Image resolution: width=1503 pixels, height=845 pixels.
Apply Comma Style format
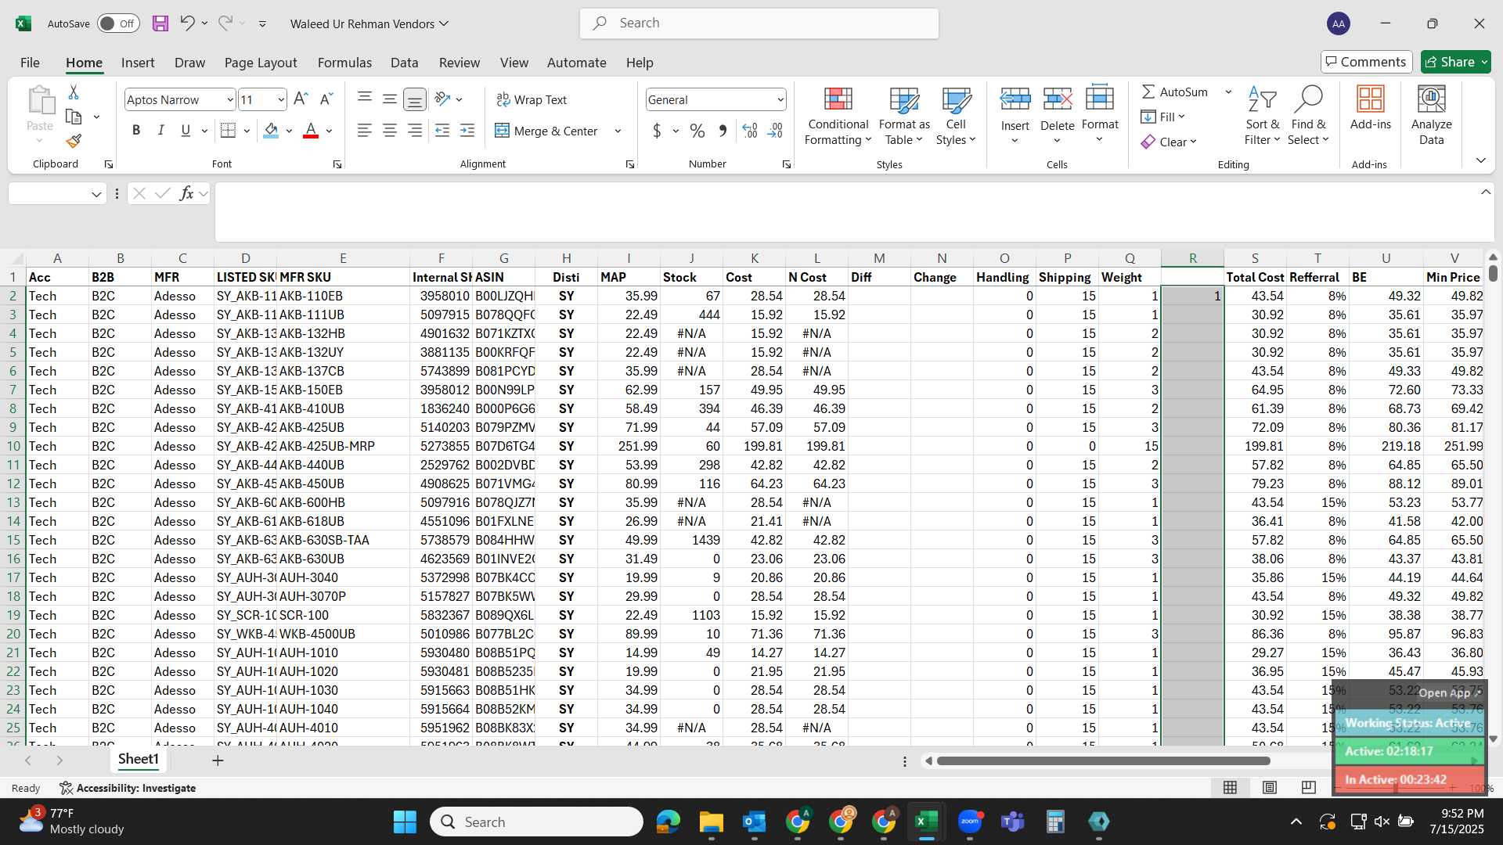[x=723, y=131]
